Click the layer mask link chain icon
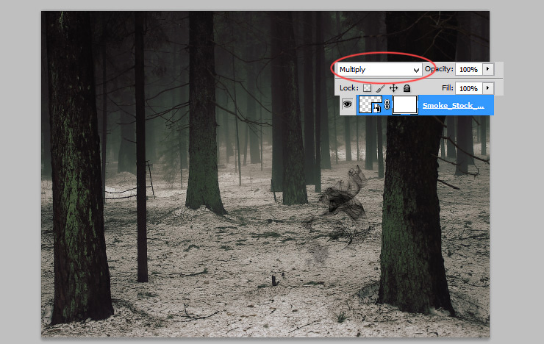Image resolution: width=544 pixels, height=344 pixels. point(387,104)
